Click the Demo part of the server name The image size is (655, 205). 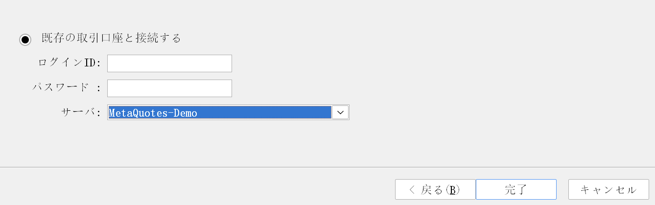click(186, 113)
